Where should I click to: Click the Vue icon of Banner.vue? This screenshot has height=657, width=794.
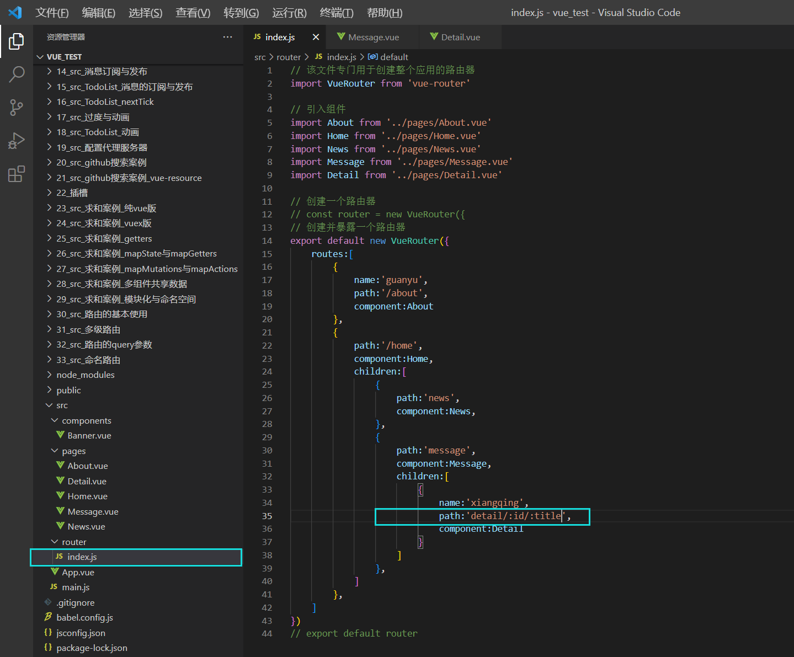60,435
